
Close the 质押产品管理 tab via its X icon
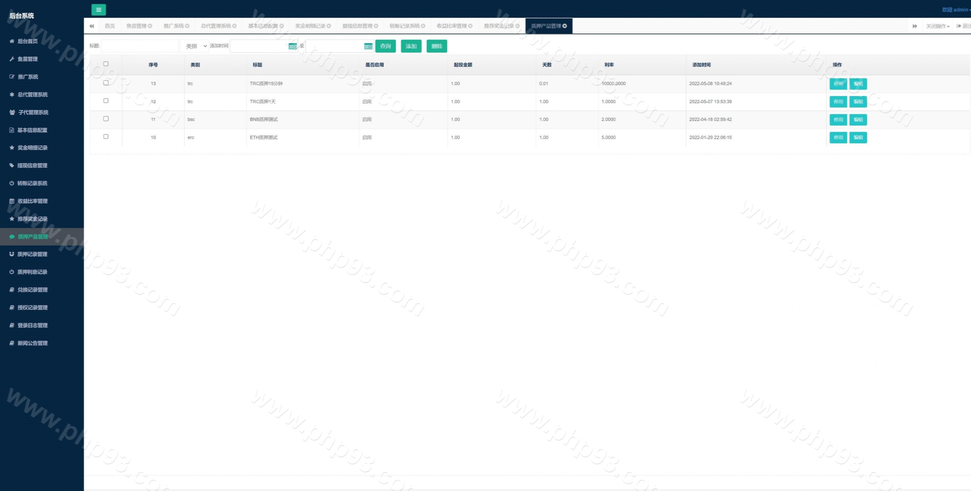(565, 26)
